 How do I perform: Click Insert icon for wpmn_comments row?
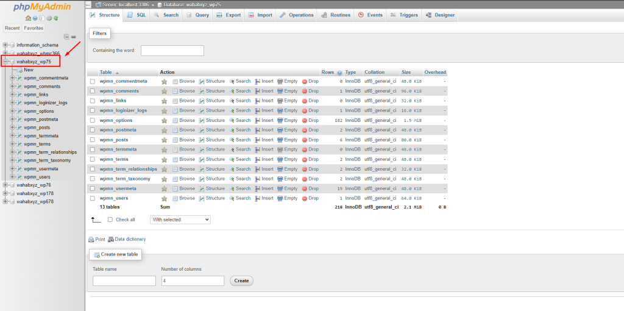click(x=257, y=91)
